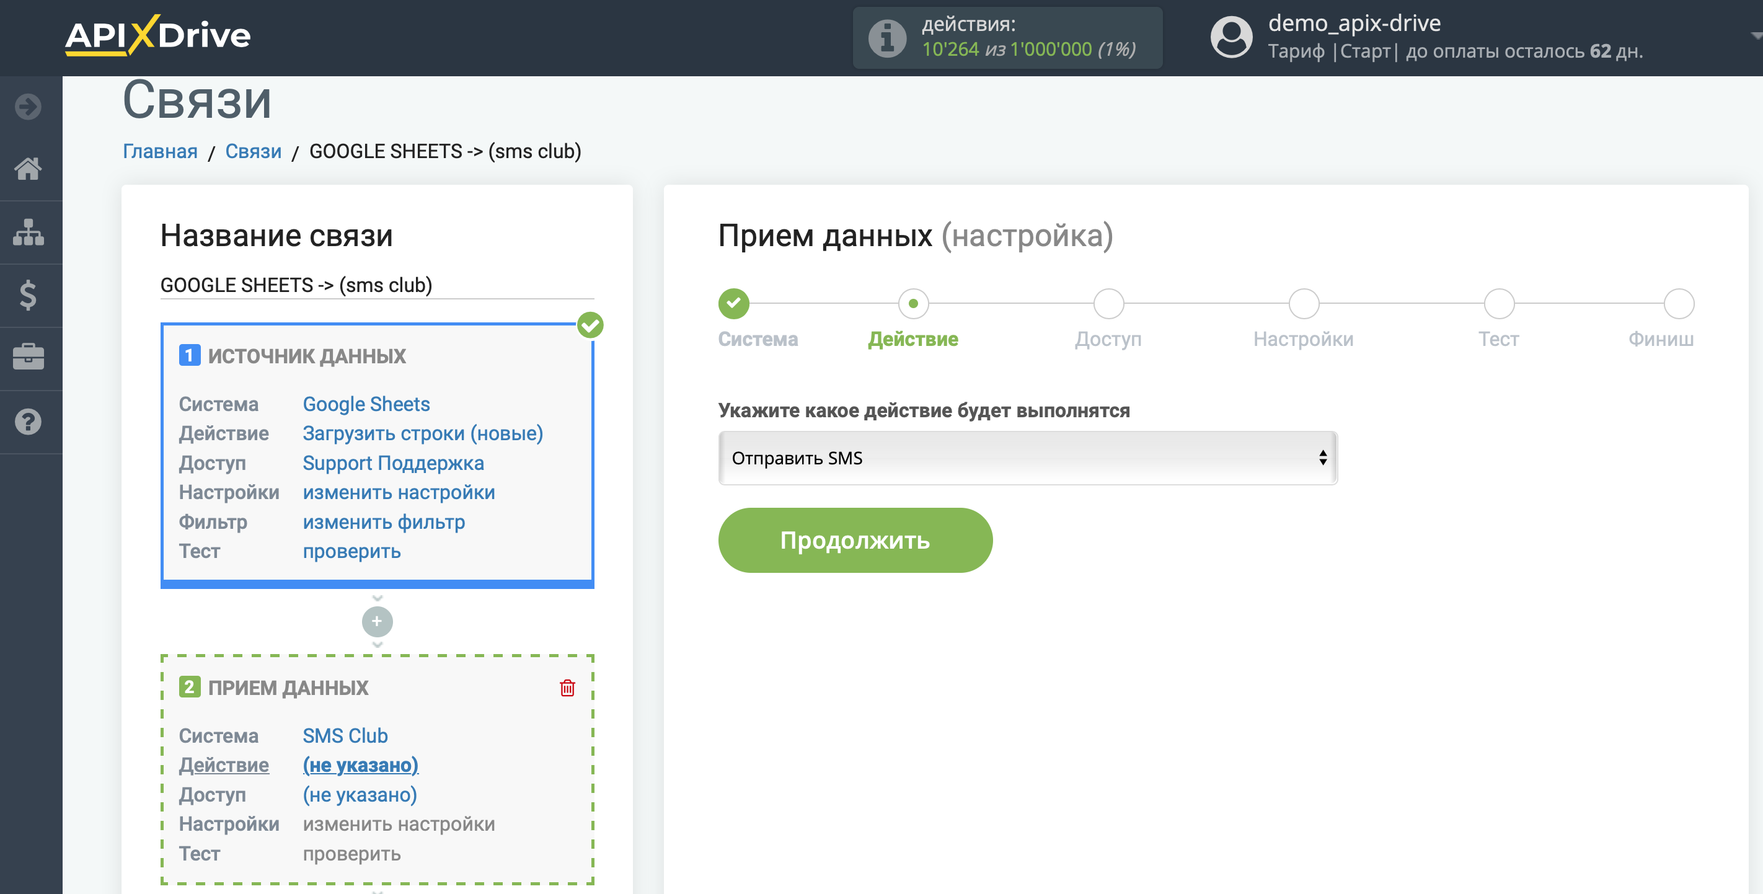Open Support Поддержка access link
Screen dimensions: 1763x894
[394, 462]
